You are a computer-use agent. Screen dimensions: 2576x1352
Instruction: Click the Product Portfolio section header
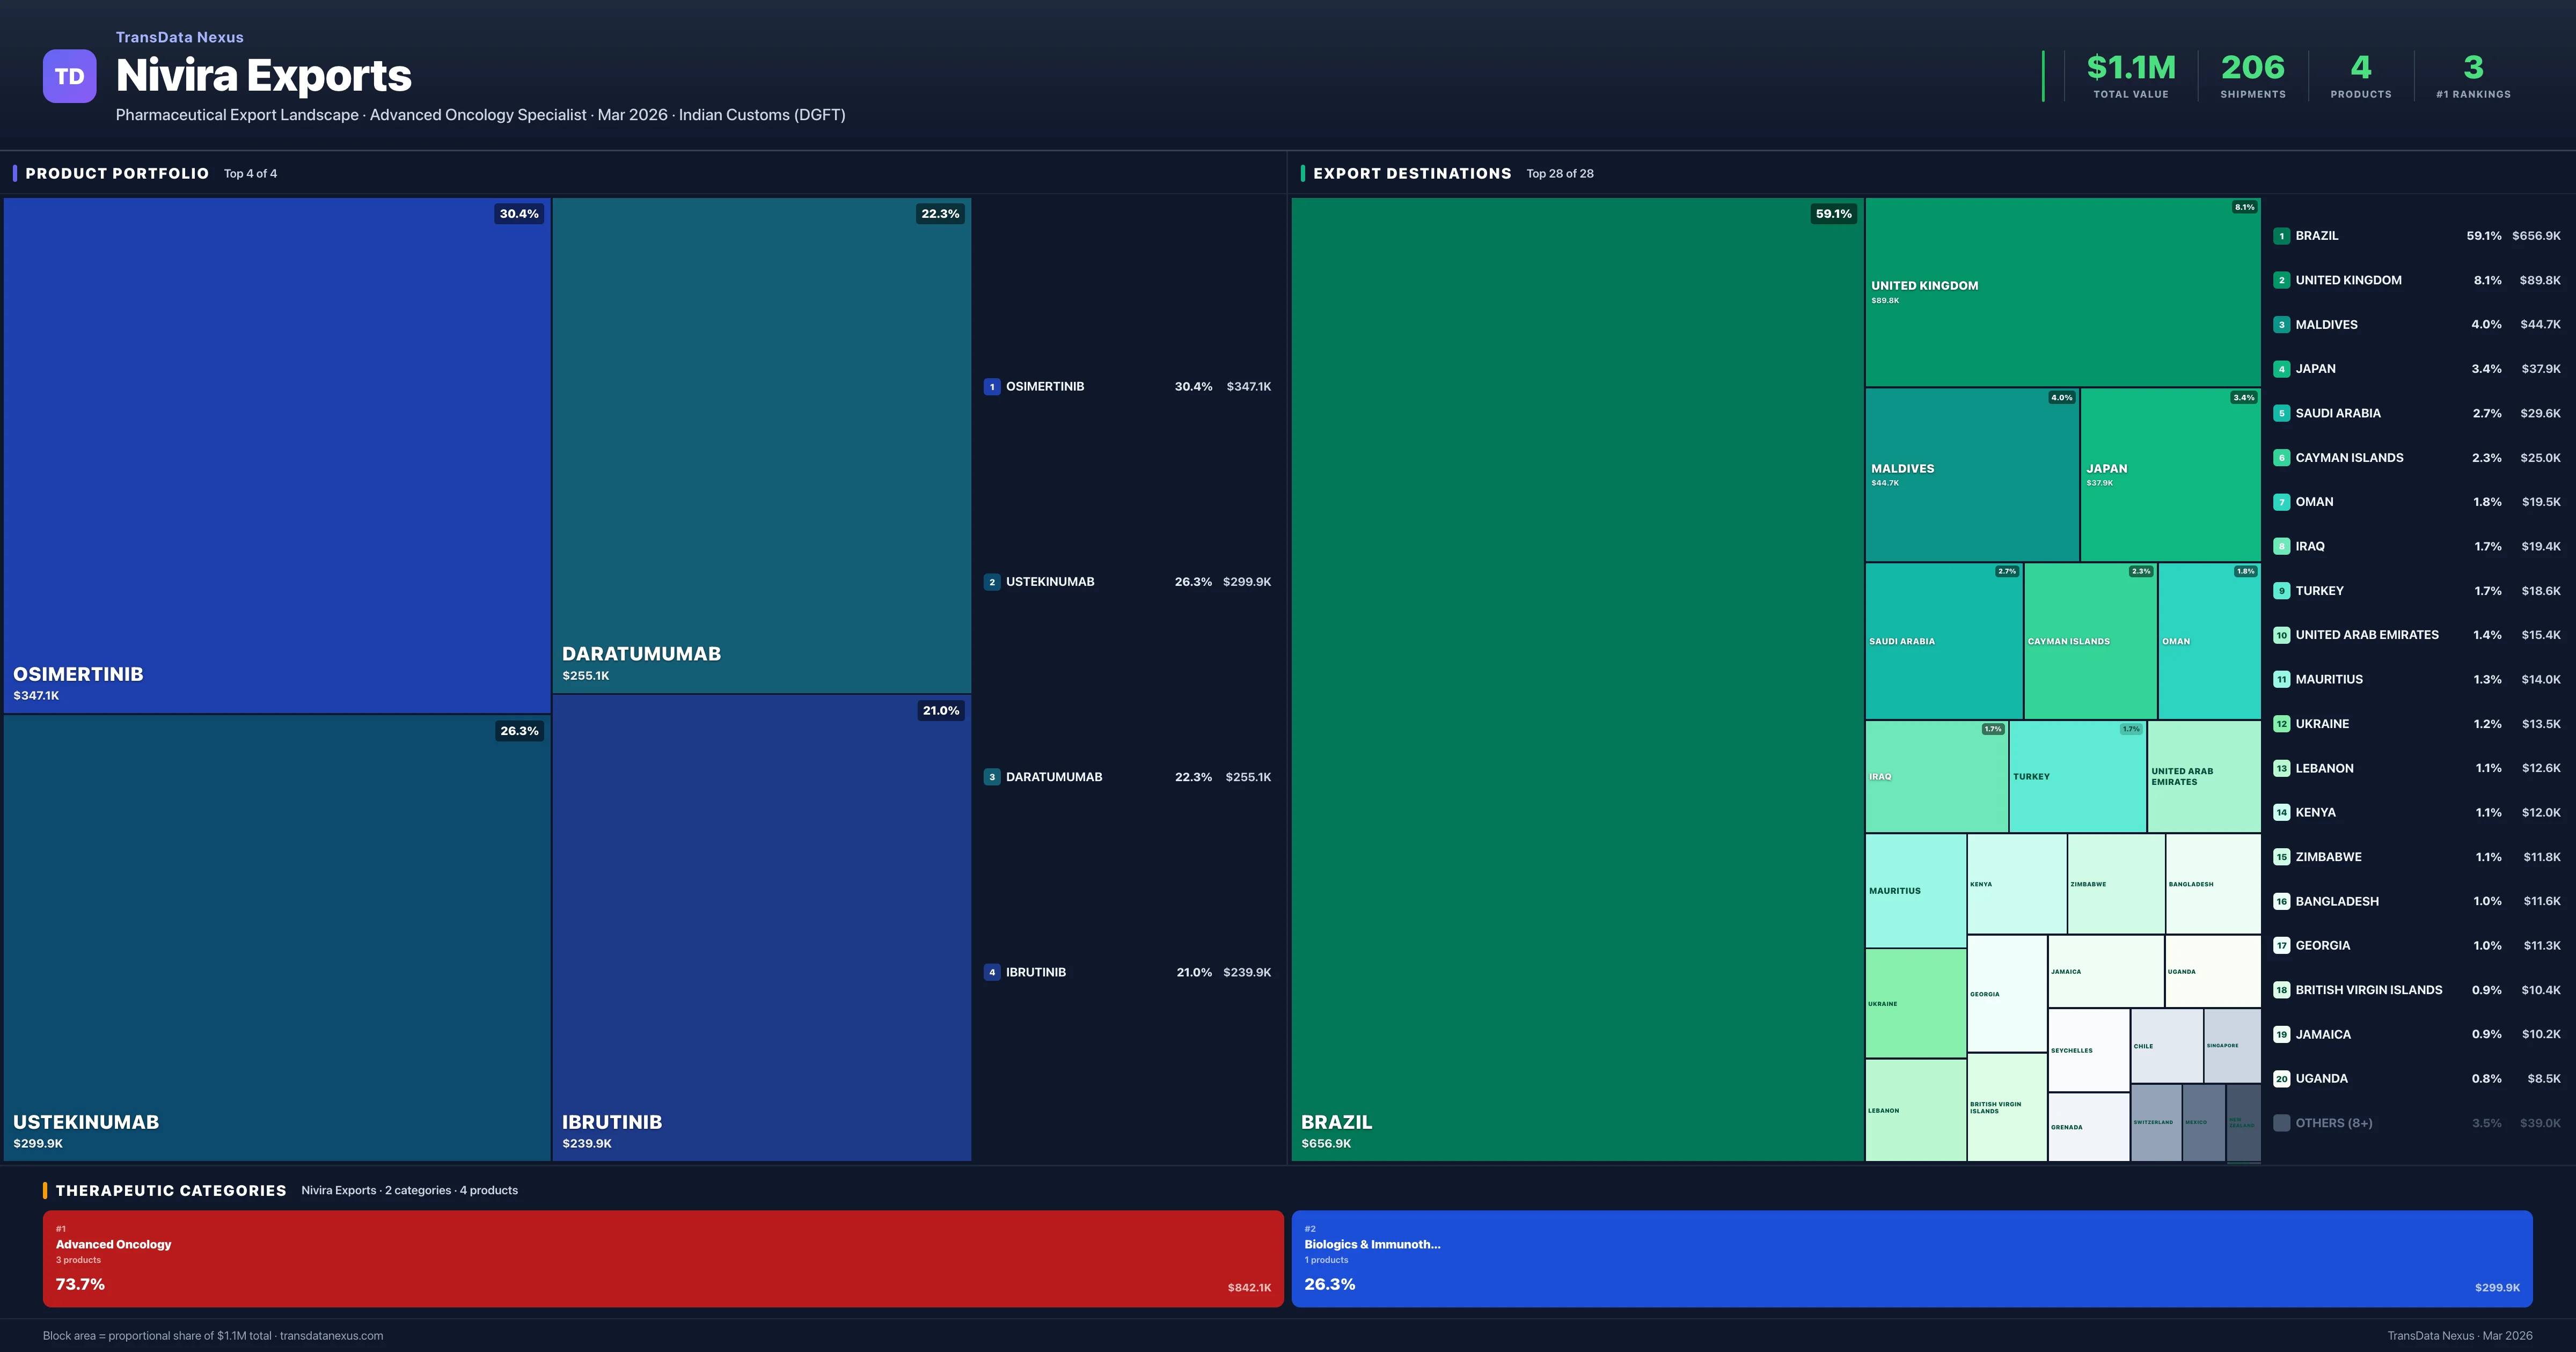coord(117,174)
